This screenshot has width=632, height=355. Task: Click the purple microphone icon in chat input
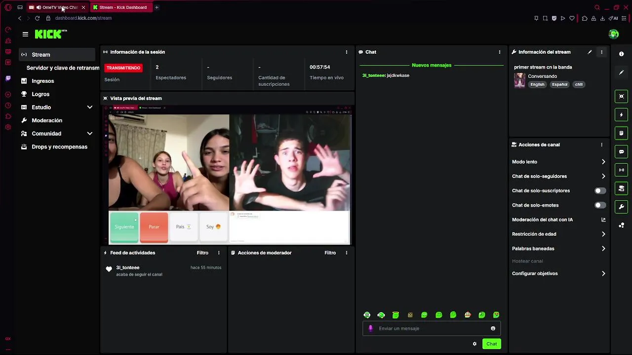(x=370, y=328)
